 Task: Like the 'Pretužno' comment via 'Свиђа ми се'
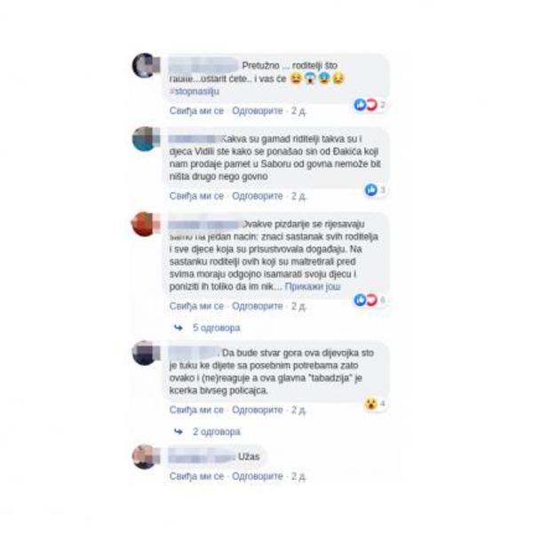tap(196, 111)
